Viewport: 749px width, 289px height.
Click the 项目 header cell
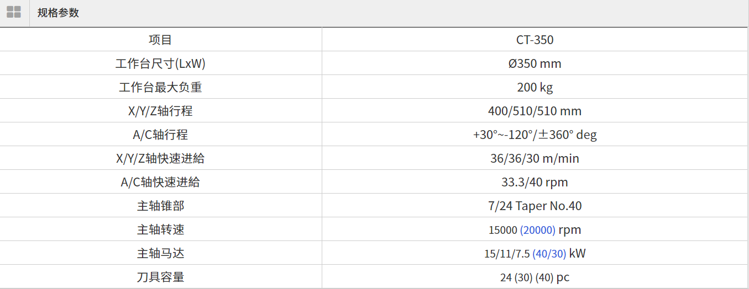point(160,40)
